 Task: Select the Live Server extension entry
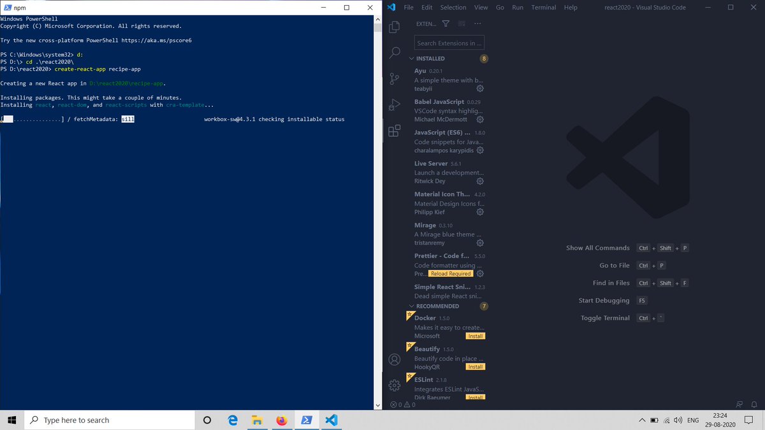448,173
